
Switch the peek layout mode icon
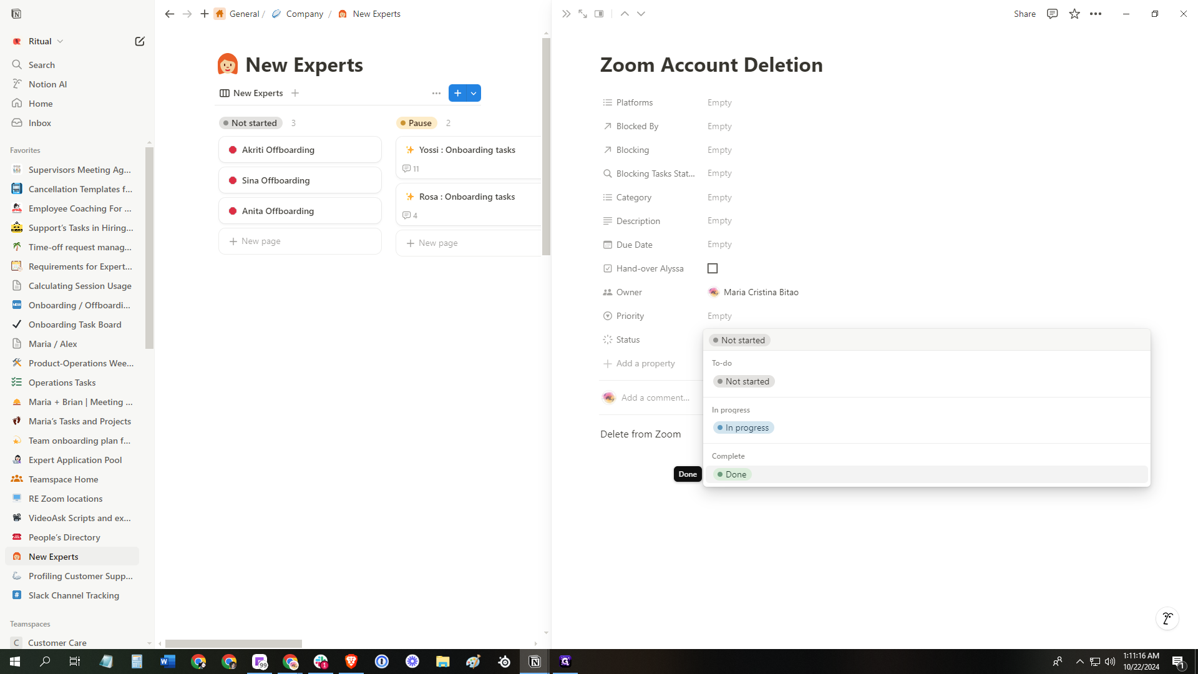coord(599,14)
